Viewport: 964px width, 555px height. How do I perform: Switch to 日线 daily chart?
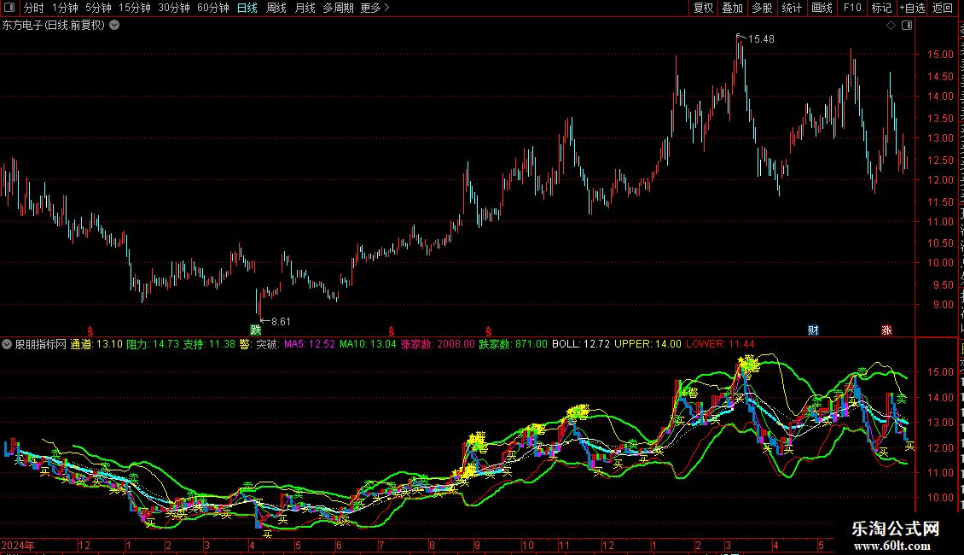247,8
